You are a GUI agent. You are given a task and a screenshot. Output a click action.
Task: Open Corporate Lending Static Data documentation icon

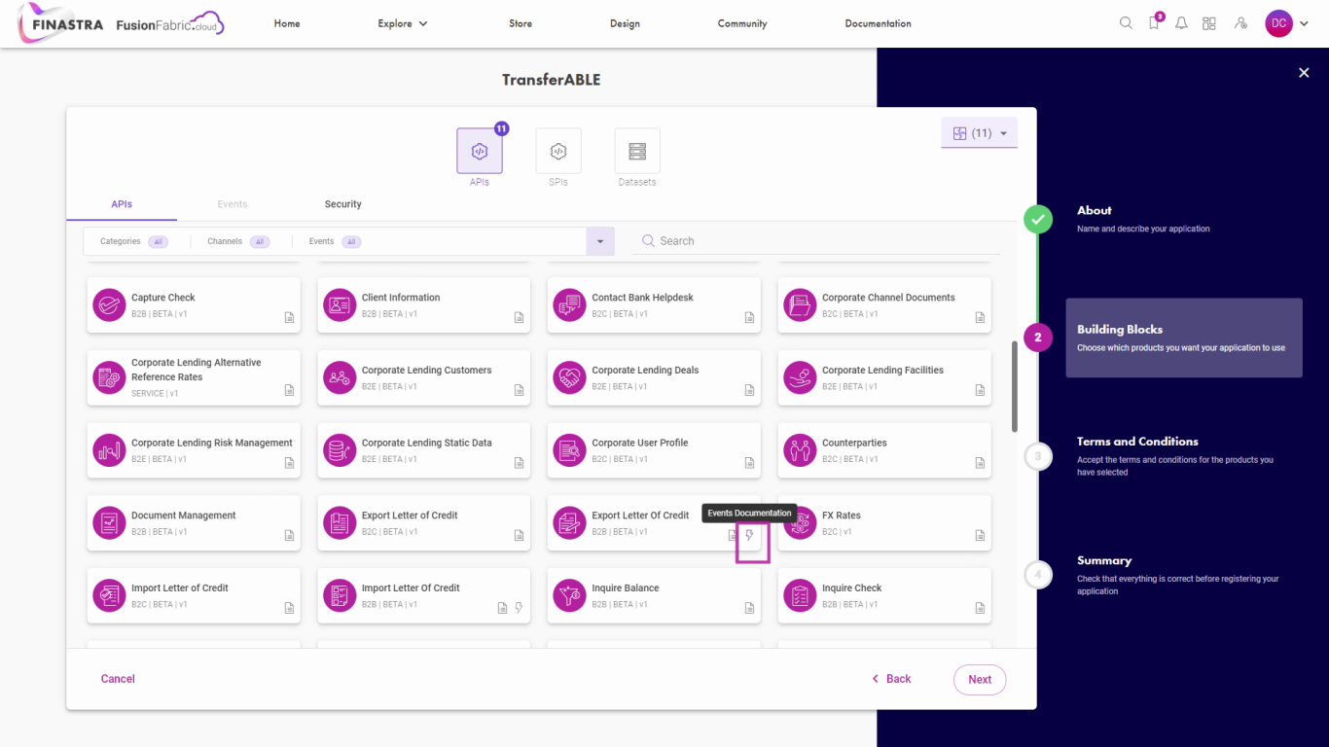[520, 463]
